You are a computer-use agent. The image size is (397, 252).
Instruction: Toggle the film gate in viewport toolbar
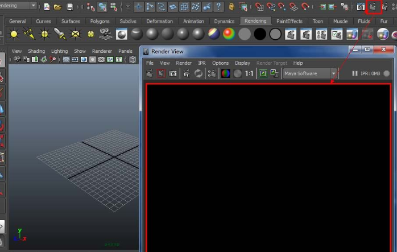pos(75,60)
